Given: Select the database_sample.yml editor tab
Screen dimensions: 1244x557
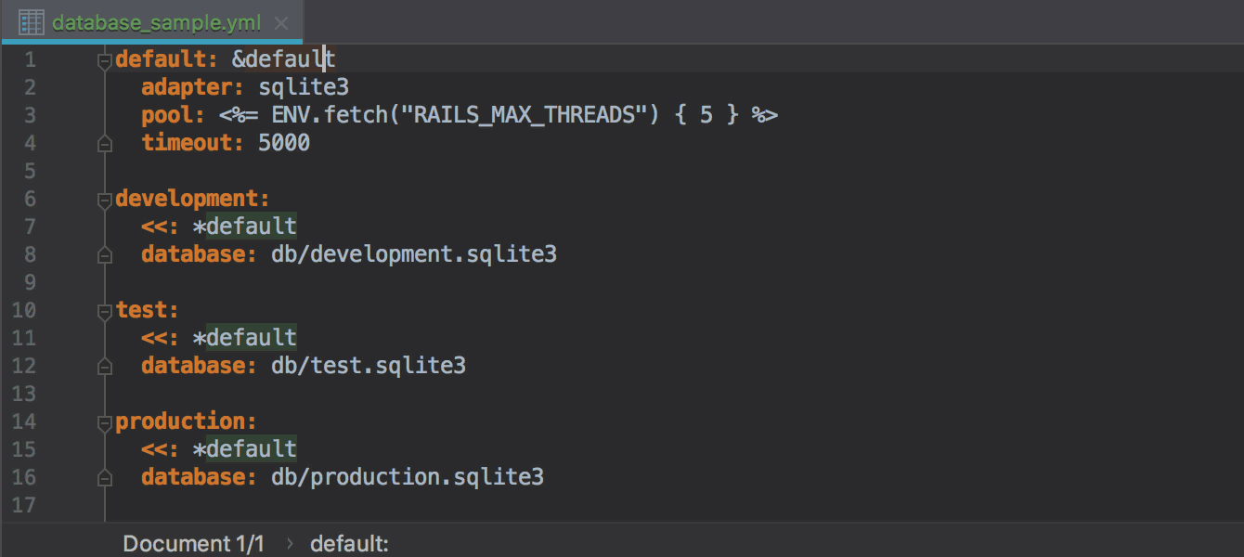Looking at the screenshot, I should point(151,22).
